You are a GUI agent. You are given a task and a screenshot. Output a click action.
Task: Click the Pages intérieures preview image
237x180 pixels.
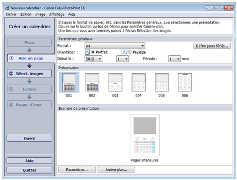pyautogui.click(x=145, y=135)
